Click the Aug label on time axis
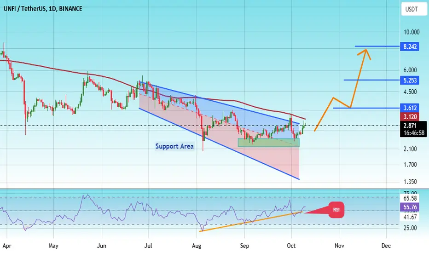Image resolution: width=429 pixels, height=253 pixels. pyautogui.click(x=197, y=246)
